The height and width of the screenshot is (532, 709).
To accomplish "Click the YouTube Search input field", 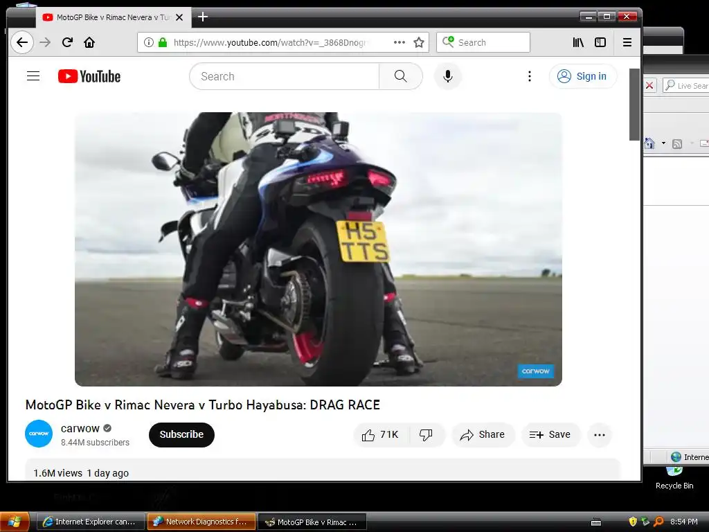I will point(284,76).
